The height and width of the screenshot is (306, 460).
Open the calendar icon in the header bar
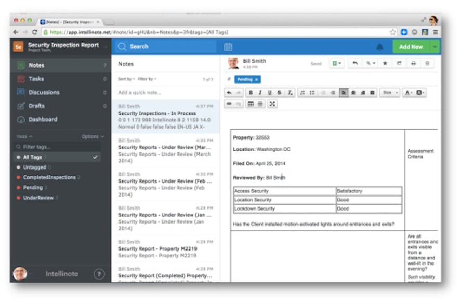(228, 47)
